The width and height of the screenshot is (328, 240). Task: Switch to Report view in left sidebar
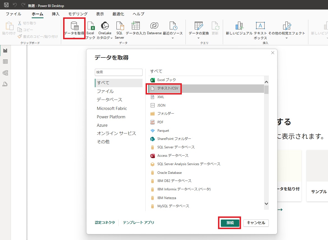[x=5, y=50]
